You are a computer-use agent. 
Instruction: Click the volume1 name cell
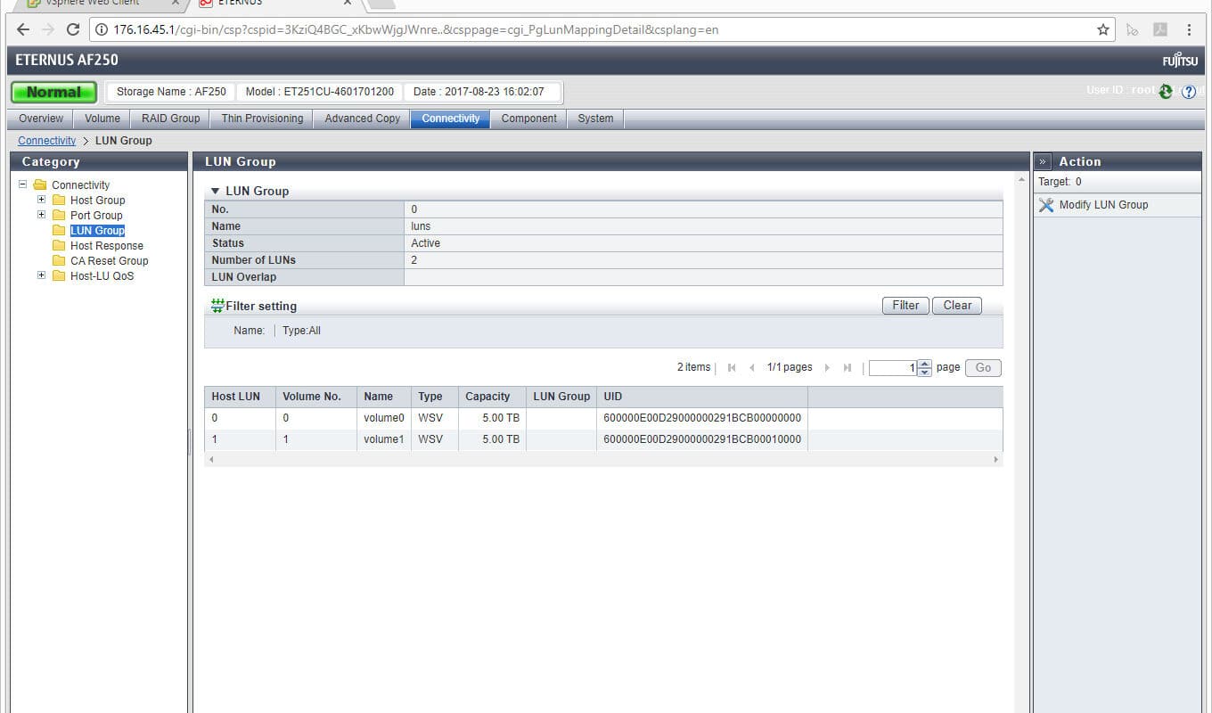coord(384,439)
